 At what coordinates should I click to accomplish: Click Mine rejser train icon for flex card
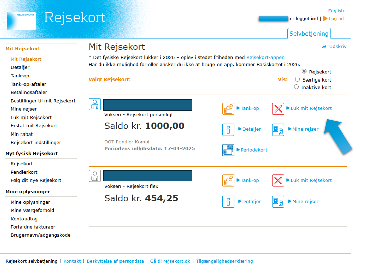[x=278, y=202]
